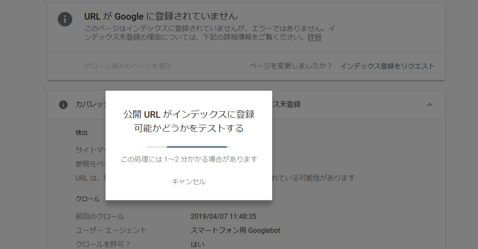The height and width of the screenshot is (249, 478).
Task: Click the クロール section label
Action: 88,199
